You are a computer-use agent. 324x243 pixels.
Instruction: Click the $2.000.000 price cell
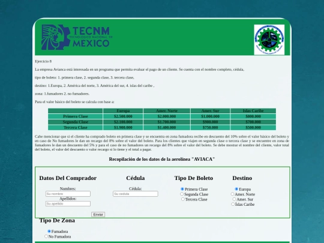click(x=167, y=116)
